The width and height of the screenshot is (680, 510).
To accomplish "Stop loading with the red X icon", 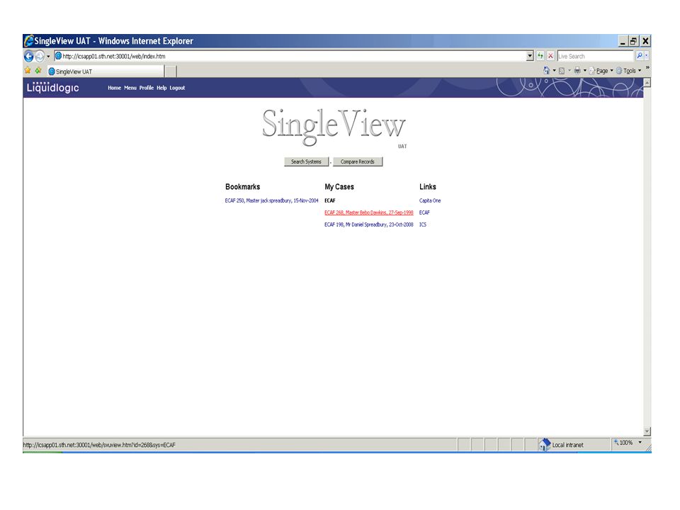I will 550,56.
